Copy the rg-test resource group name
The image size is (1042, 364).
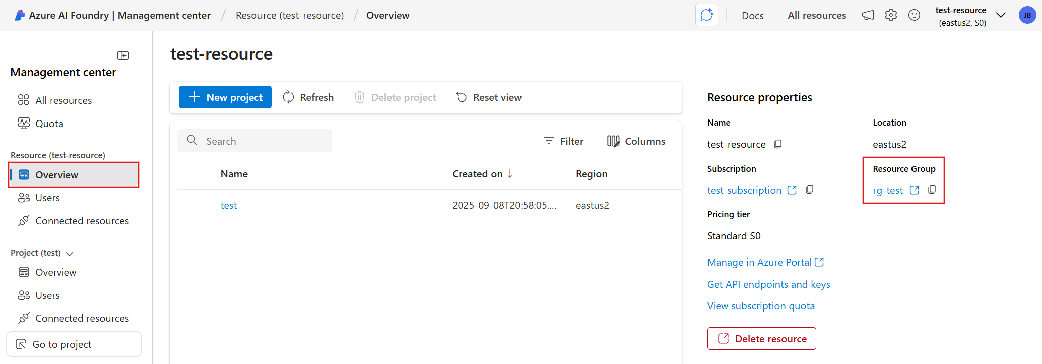[932, 190]
